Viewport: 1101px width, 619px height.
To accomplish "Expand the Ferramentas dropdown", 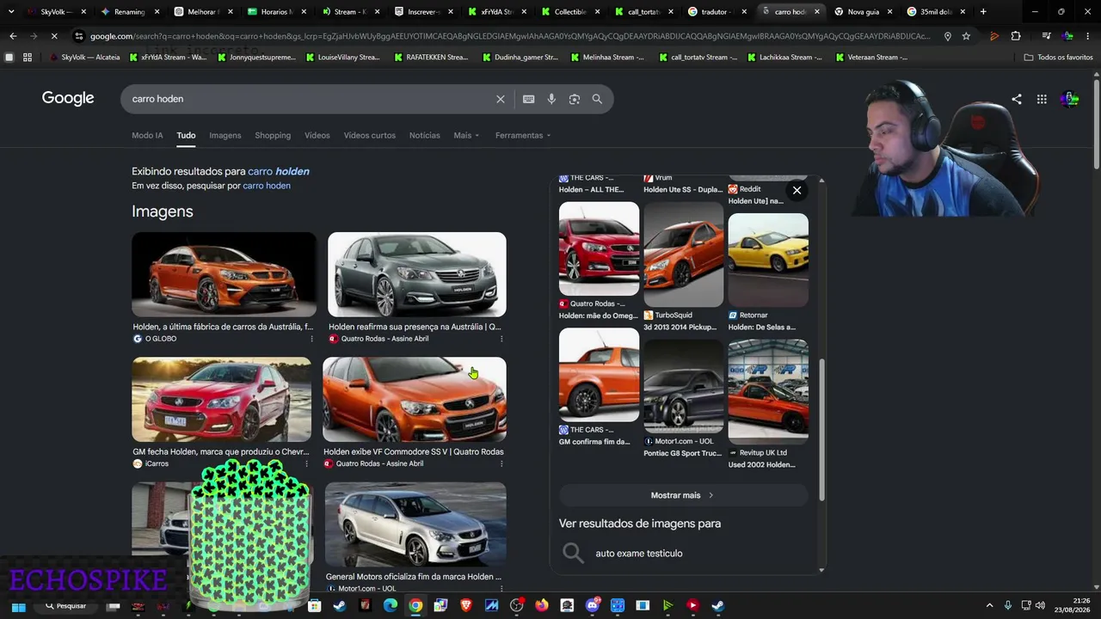I will [x=523, y=135].
